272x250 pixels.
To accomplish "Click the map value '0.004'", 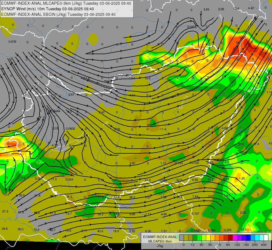I will coord(69,179).
